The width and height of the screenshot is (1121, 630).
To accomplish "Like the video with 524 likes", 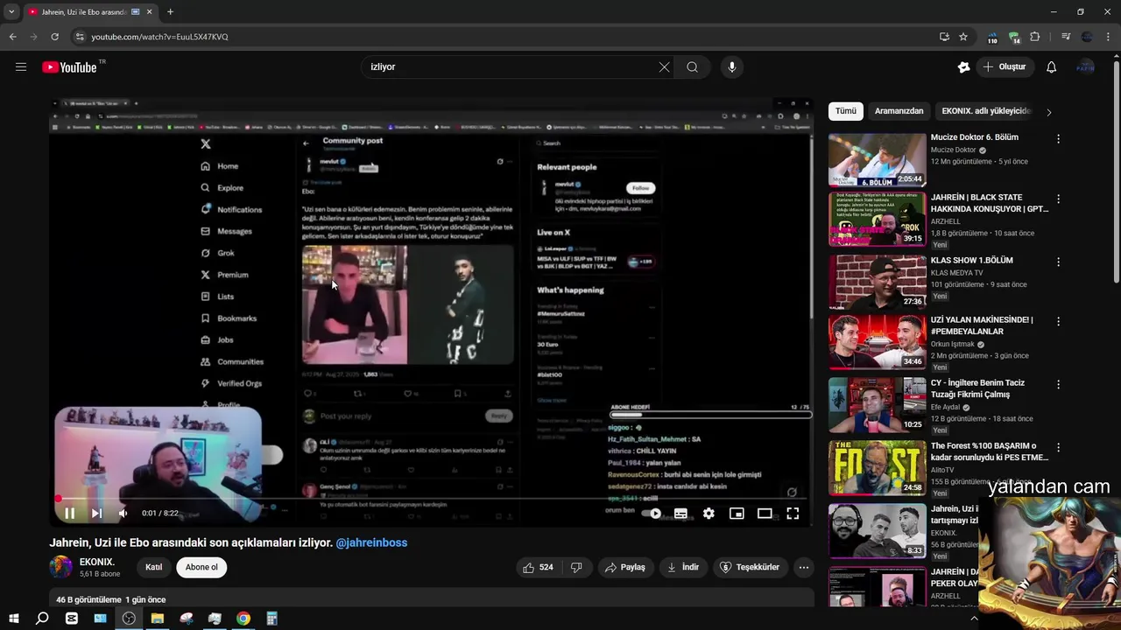I will tap(538, 567).
